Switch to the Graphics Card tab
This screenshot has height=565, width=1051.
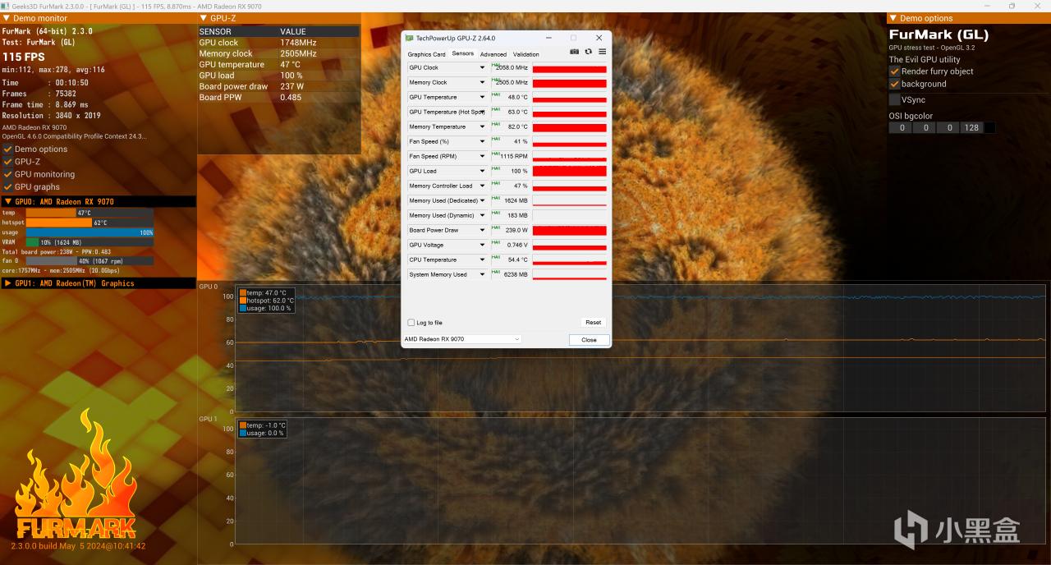(426, 54)
